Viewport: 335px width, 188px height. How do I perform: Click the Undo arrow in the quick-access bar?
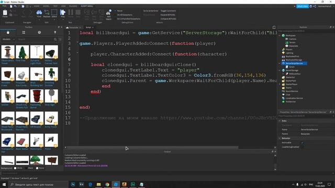point(15,6)
